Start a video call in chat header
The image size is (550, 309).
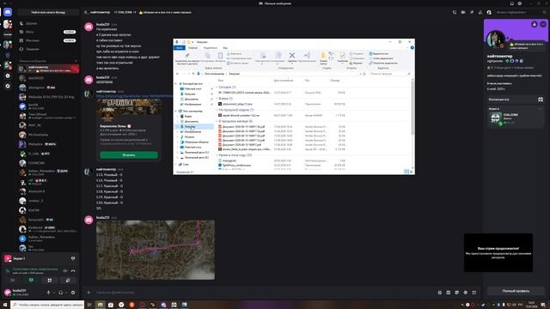[x=463, y=12]
